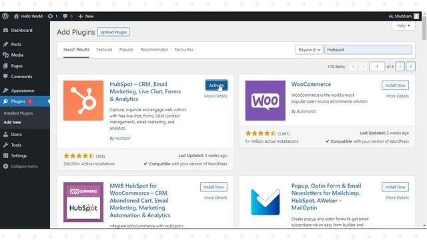Switch to the Recommended tab
Image resolution: width=427 pixels, height=240 pixels.
(154, 49)
